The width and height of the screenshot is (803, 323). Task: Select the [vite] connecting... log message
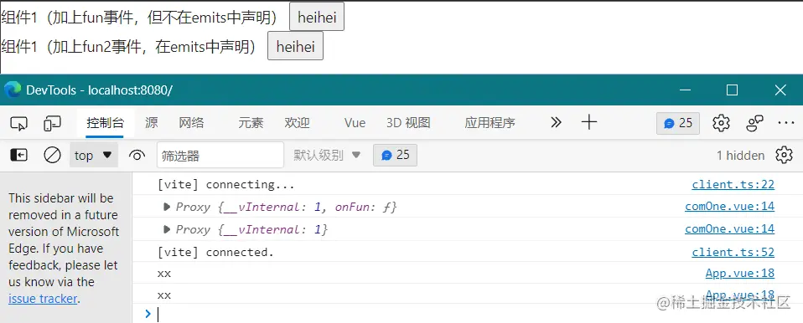[x=225, y=184]
